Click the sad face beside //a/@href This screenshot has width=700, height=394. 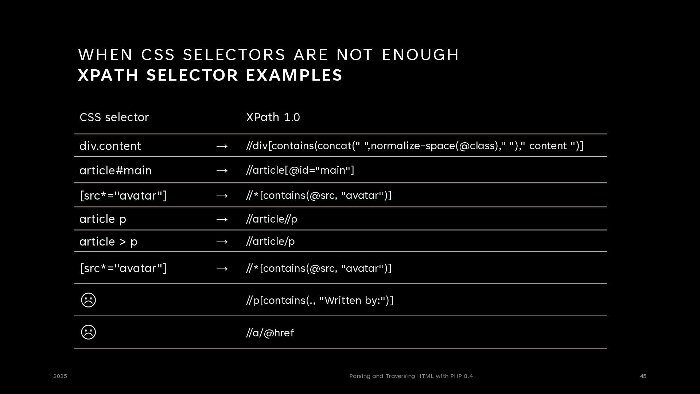(x=88, y=332)
